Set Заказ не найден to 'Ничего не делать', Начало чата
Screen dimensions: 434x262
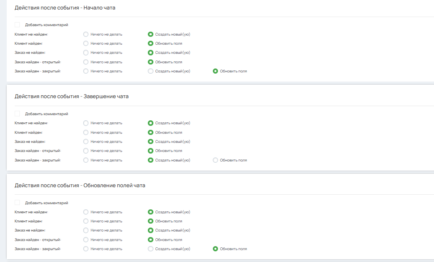click(x=86, y=53)
